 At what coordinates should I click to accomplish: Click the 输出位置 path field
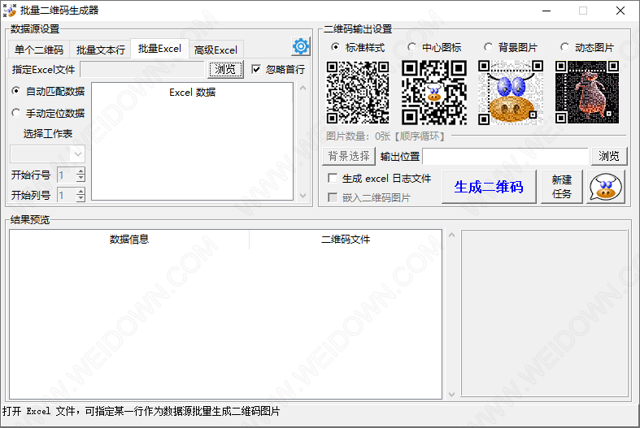505,156
